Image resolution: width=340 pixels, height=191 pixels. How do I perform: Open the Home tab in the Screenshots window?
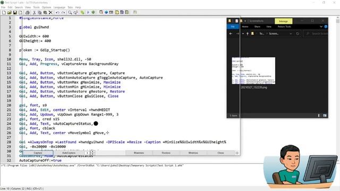pos(245,27)
